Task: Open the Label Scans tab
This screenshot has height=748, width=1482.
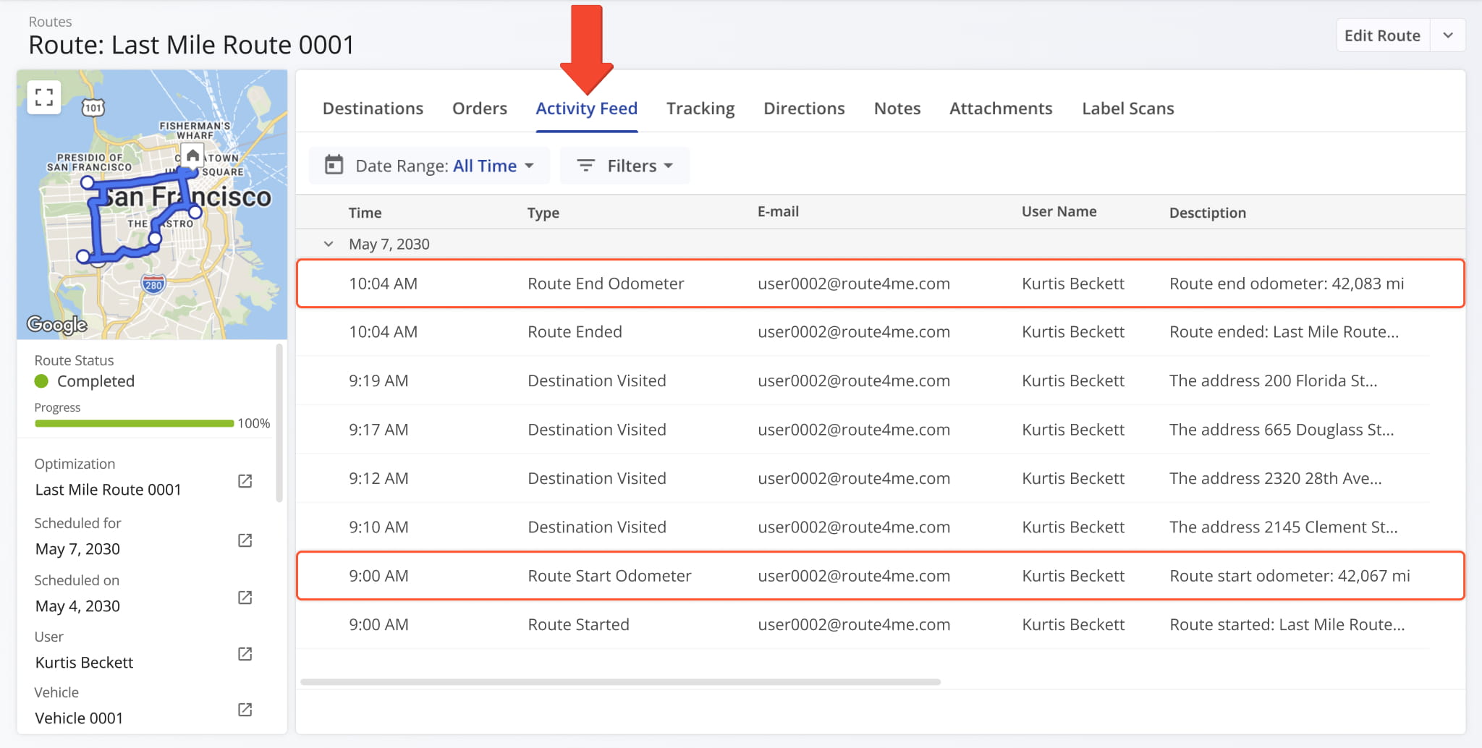Action: pos(1127,108)
